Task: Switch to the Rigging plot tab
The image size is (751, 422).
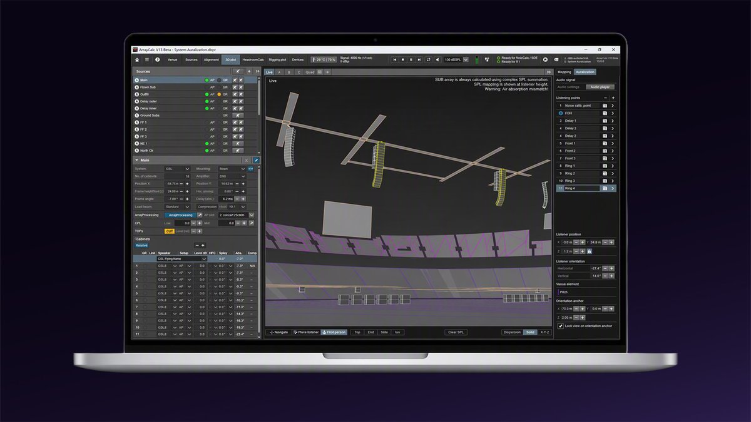Action: (x=277, y=59)
